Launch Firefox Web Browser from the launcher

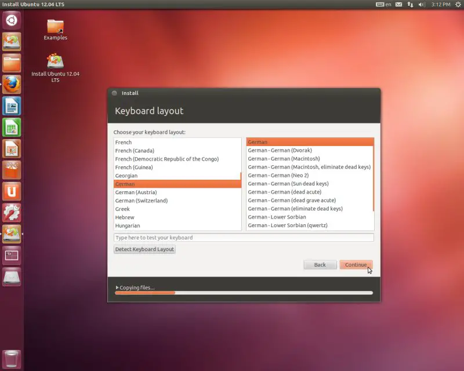pyautogui.click(x=12, y=84)
